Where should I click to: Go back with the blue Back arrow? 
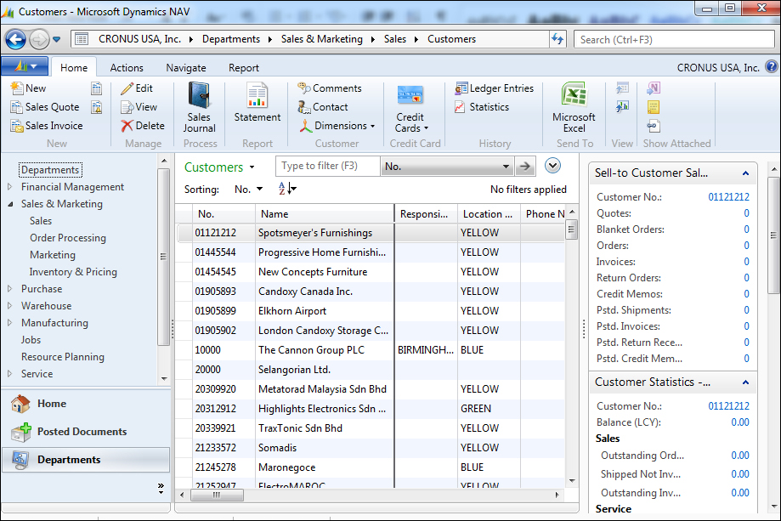15,39
